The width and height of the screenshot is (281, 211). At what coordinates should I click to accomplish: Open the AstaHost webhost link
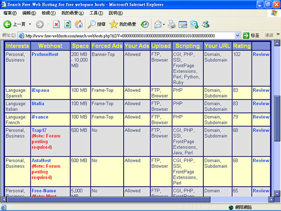pyautogui.click(x=41, y=160)
